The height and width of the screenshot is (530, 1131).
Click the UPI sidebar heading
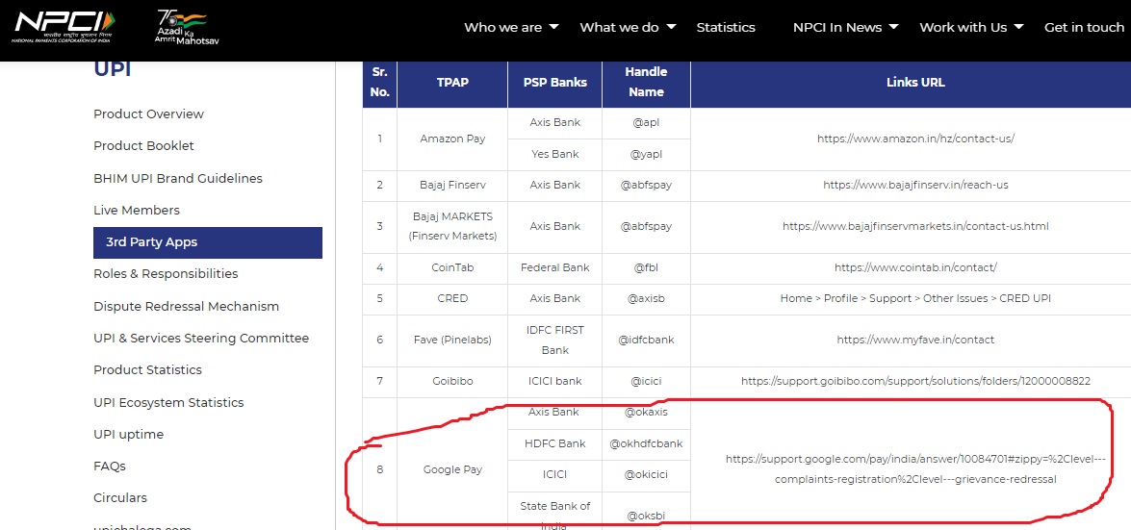[x=112, y=69]
